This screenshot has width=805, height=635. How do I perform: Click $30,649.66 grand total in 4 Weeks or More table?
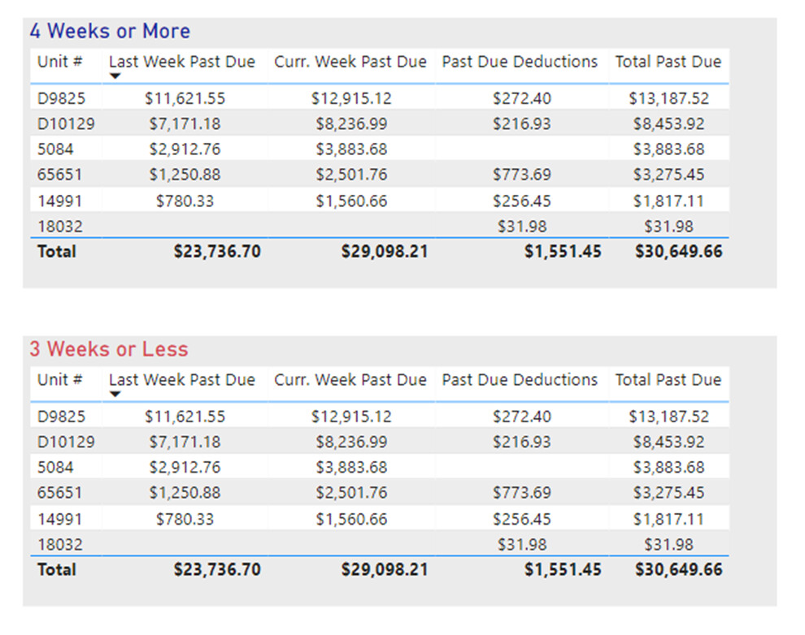click(x=678, y=252)
